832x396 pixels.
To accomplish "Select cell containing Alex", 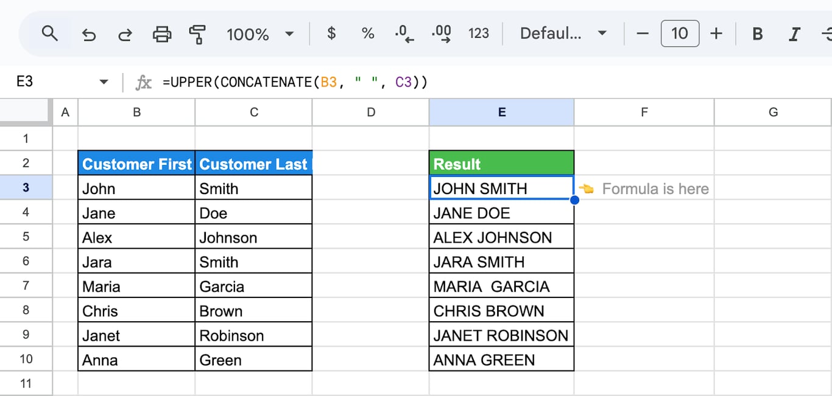I will pyautogui.click(x=136, y=237).
